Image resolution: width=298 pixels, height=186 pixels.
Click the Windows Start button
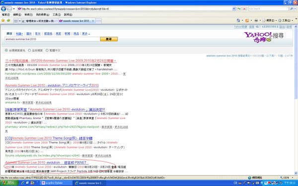click(9, 183)
